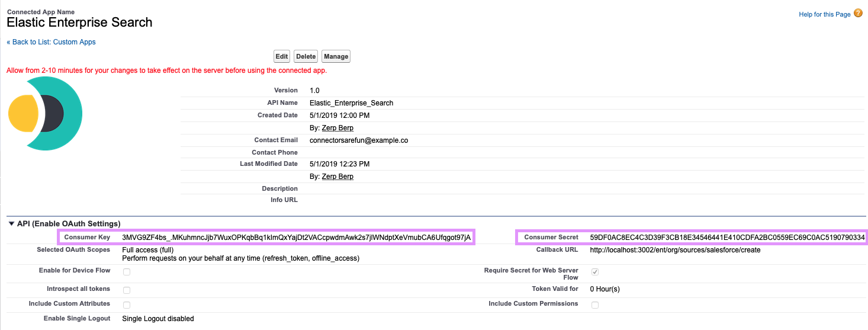Click the red 2-10 minutes warning message
This screenshot has width=868, height=330.
[x=166, y=71]
